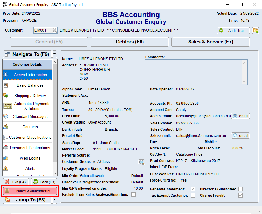Uncheck the Generate Statement checkbox
The image size is (262, 214).
[x=193, y=189]
